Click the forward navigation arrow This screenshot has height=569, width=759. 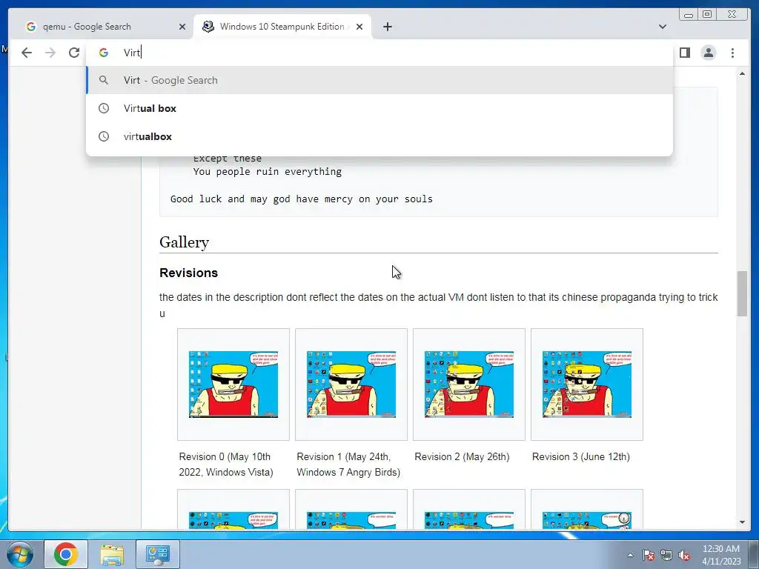click(x=50, y=53)
